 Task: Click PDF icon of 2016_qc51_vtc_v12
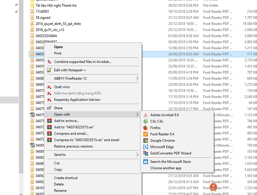pyautogui.click(x=32, y=30)
